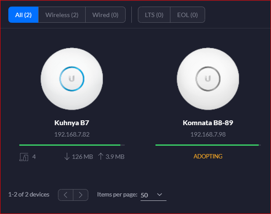
Task: Click the green usage bar under Kuhnya B7
Action: (x=72, y=145)
